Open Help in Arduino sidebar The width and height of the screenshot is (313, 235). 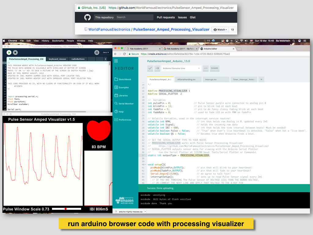click(x=119, y=112)
